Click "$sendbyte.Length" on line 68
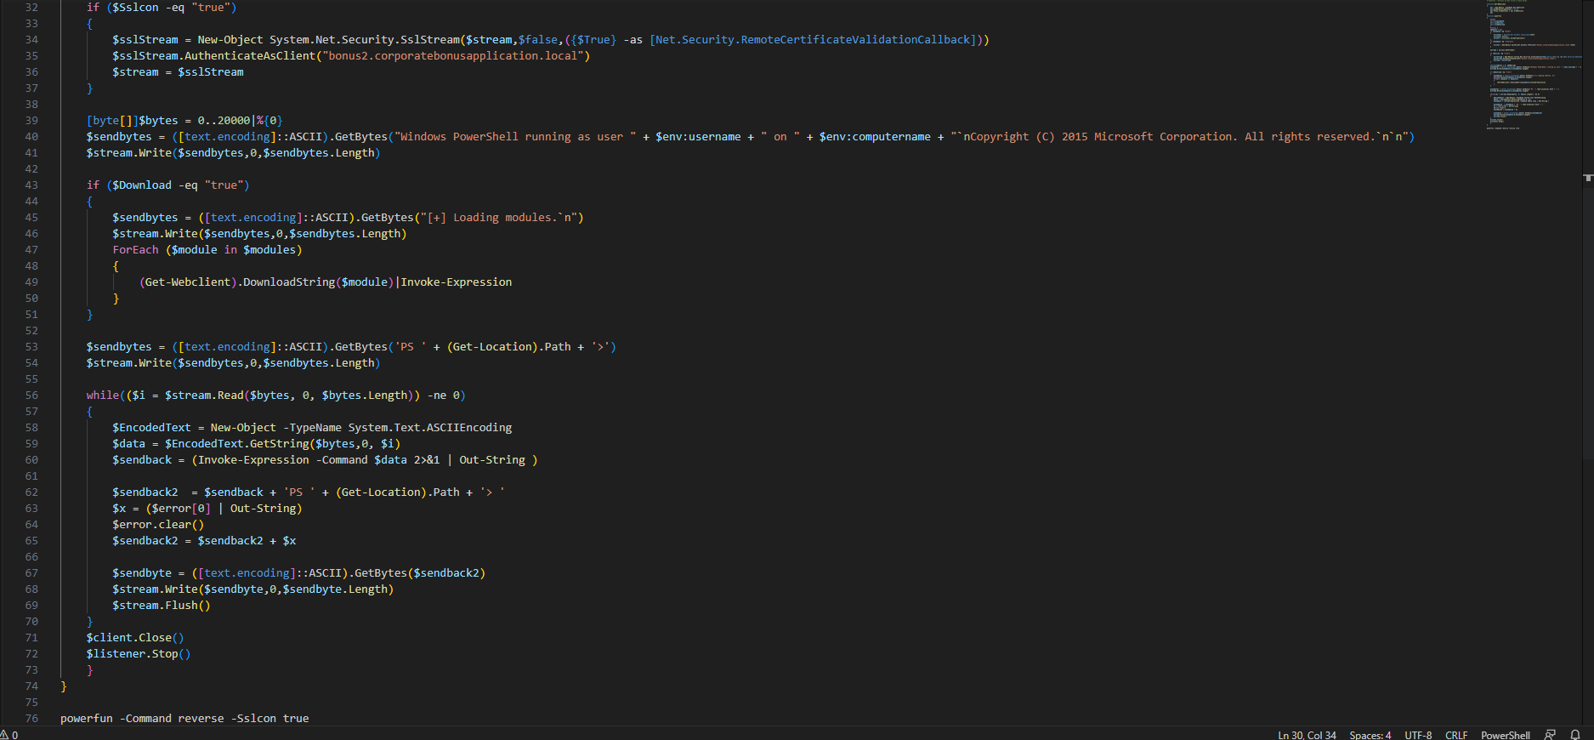Viewport: 1594px width, 740px height. 335,589
